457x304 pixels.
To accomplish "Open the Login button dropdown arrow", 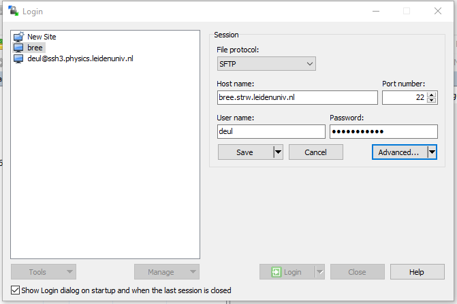I will (319, 272).
